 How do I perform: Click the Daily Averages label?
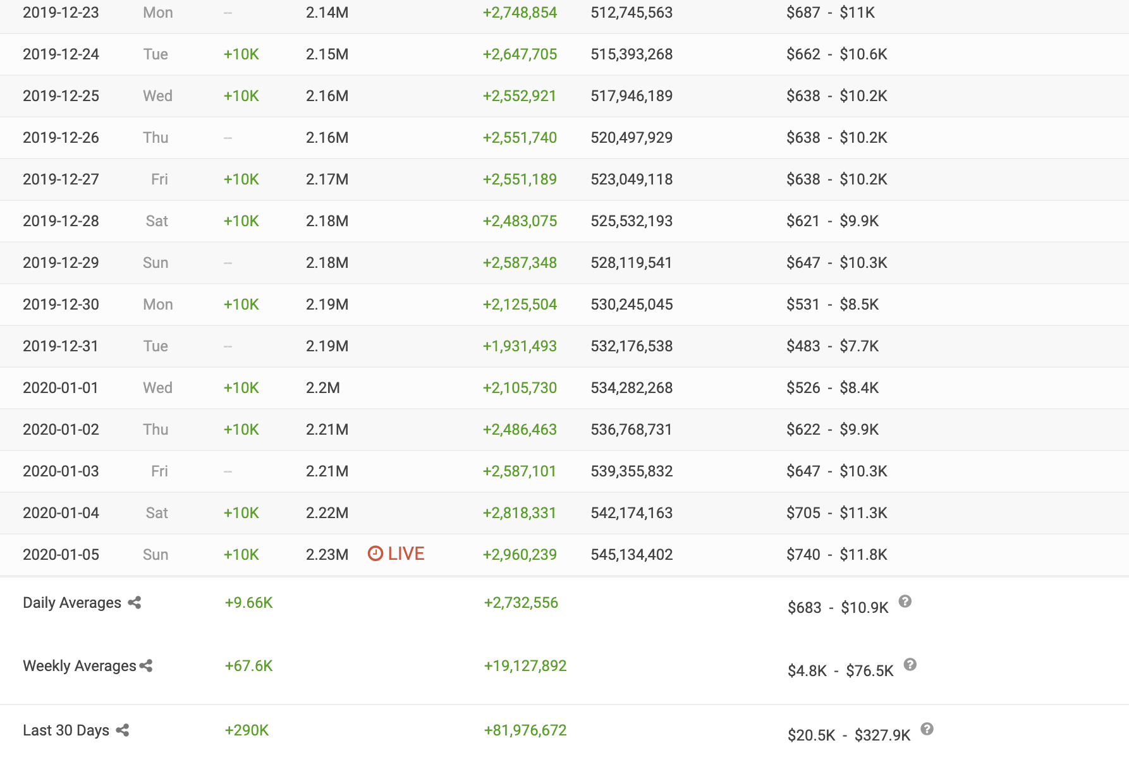point(71,603)
